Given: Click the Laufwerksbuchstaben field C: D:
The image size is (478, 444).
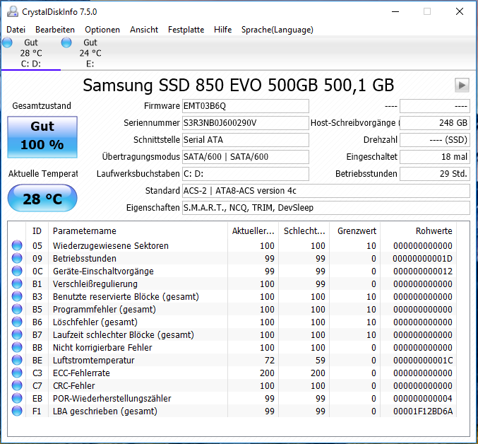Looking at the screenshot, I should point(246,174).
